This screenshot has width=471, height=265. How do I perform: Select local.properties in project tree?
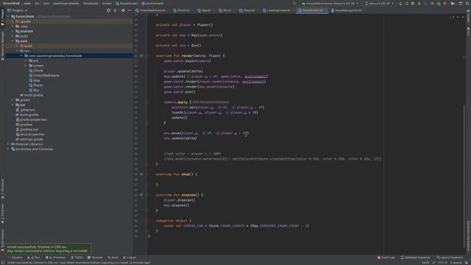[x=30, y=134]
